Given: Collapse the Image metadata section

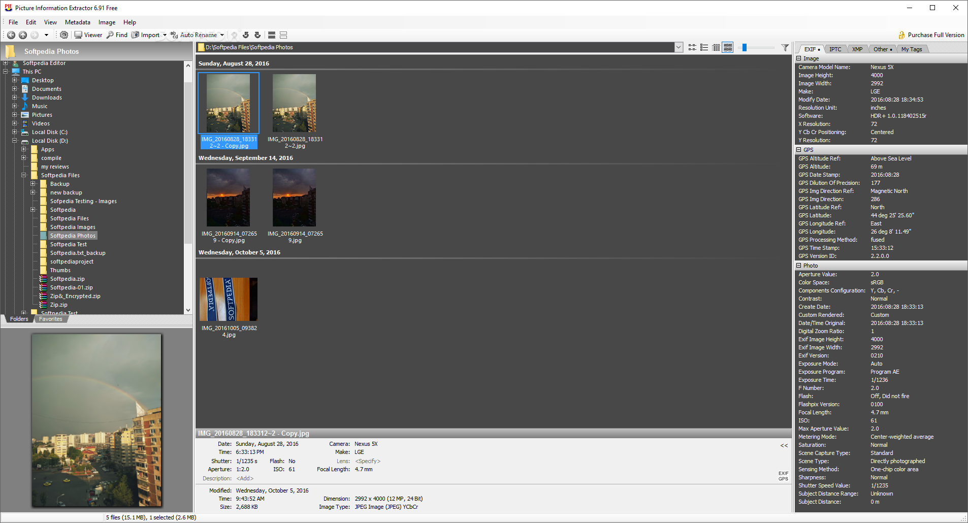Looking at the screenshot, I should (x=799, y=58).
